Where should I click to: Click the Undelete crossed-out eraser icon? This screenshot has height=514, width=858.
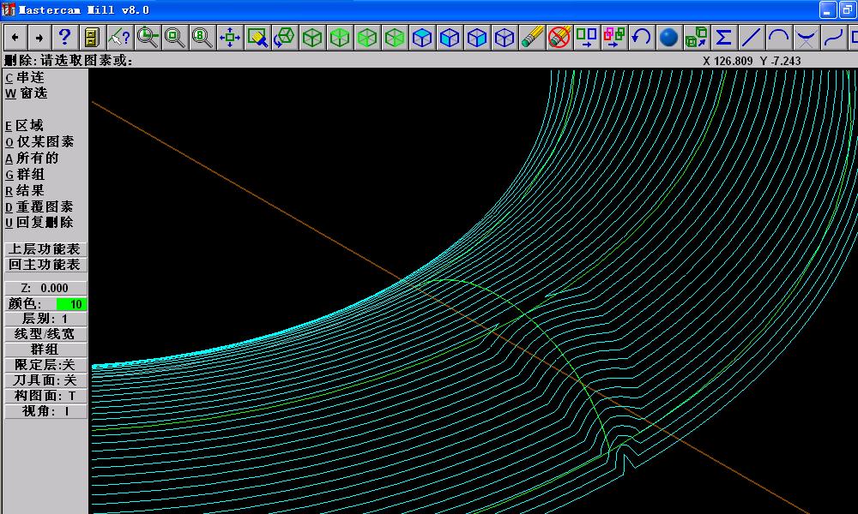[559, 37]
